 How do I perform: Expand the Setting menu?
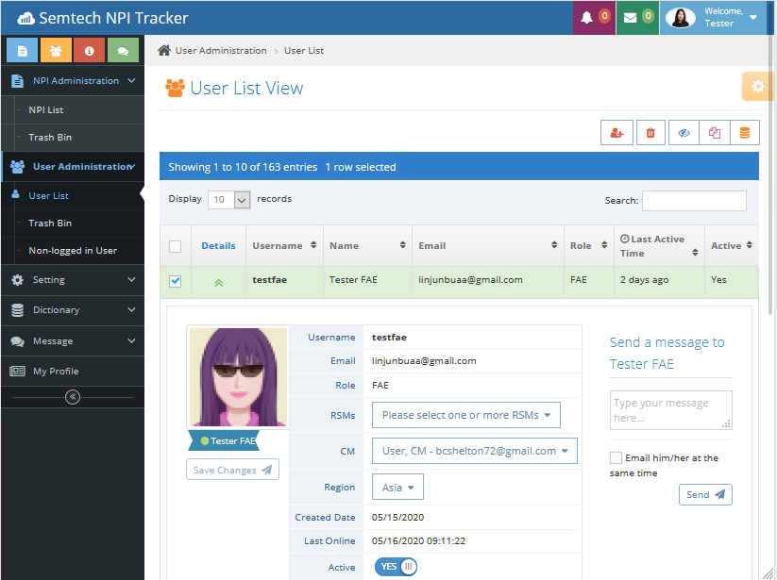click(73, 279)
